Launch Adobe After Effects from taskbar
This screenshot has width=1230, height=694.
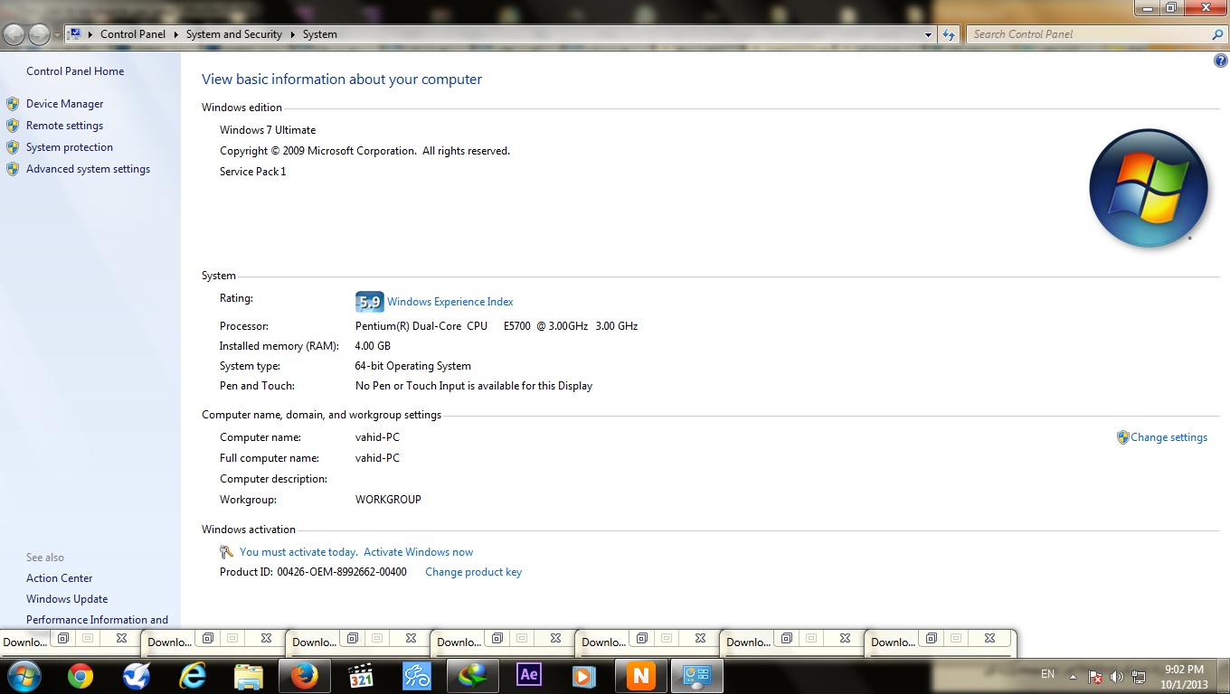529,676
